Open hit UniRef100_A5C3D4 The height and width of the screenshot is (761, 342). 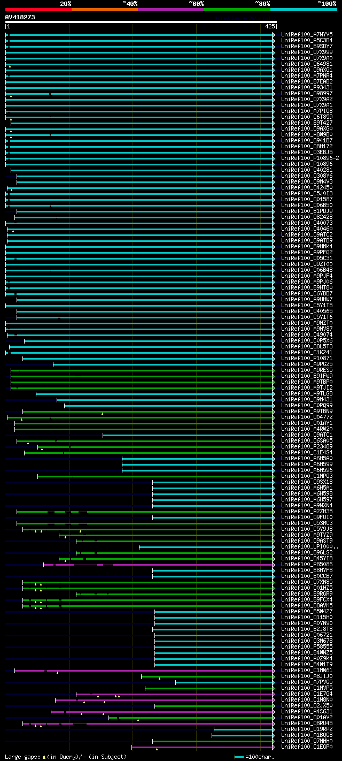click(307, 40)
